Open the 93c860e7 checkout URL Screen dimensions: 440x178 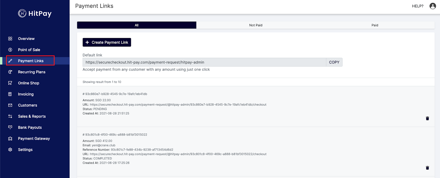pos(178,105)
